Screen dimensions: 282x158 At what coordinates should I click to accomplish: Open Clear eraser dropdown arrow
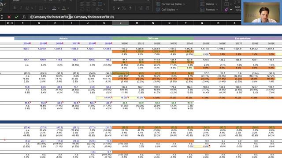click(x=231, y=10)
